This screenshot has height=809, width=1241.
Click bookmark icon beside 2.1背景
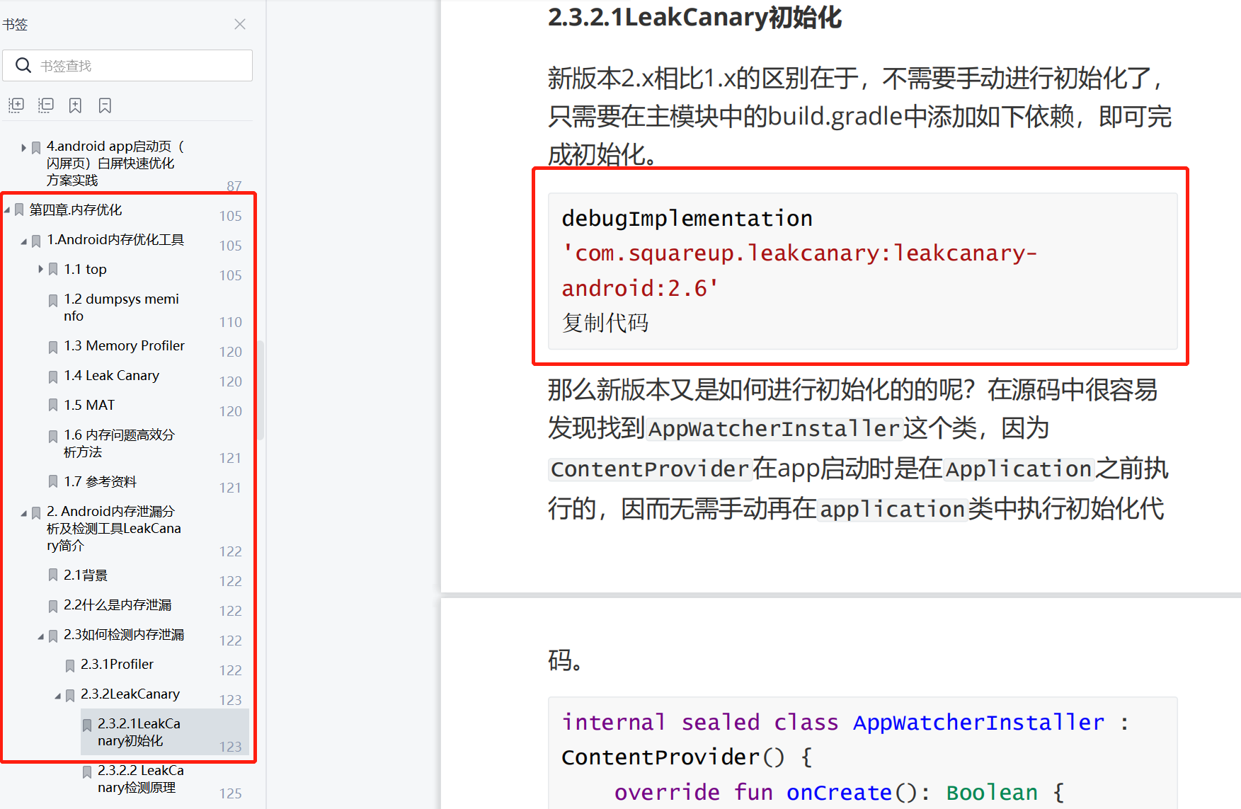53,575
